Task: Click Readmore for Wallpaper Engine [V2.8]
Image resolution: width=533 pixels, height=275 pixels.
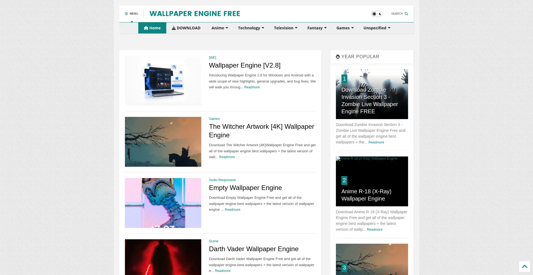Action: point(252,87)
